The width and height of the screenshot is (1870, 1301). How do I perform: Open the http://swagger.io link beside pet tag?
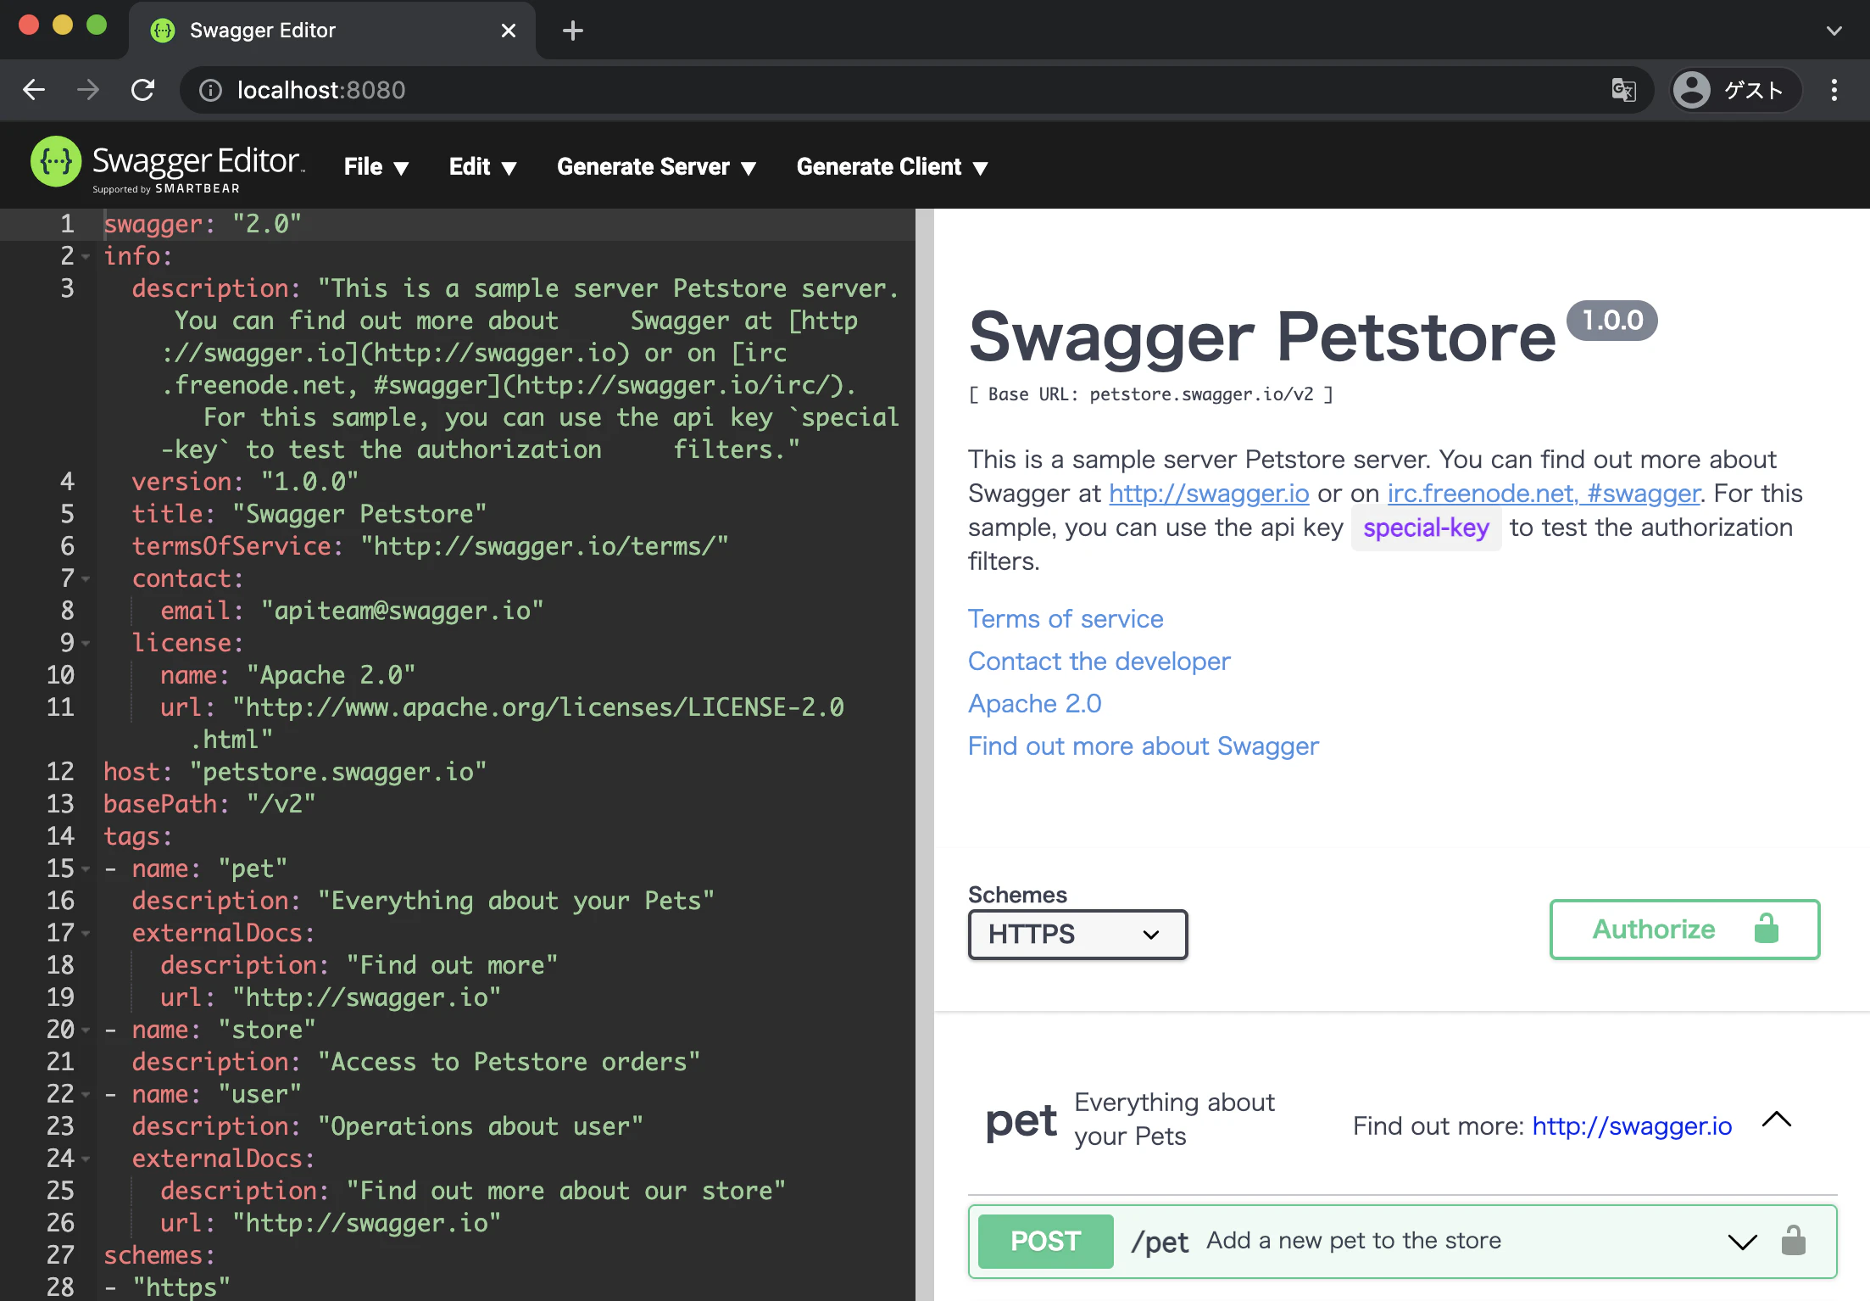(x=1632, y=1126)
